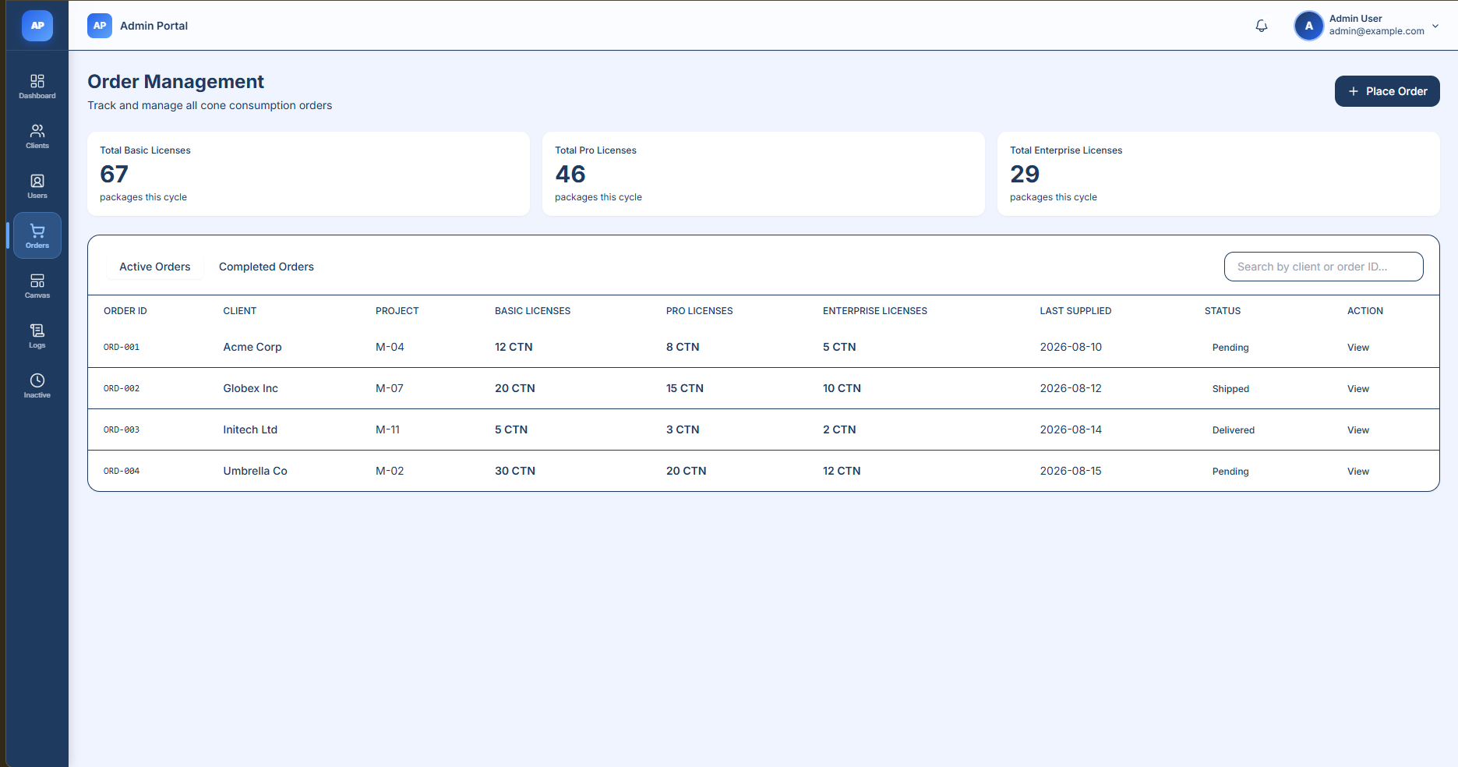Select client Acme Corp
Viewport: 1458px width, 767px height.
pos(252,347)
